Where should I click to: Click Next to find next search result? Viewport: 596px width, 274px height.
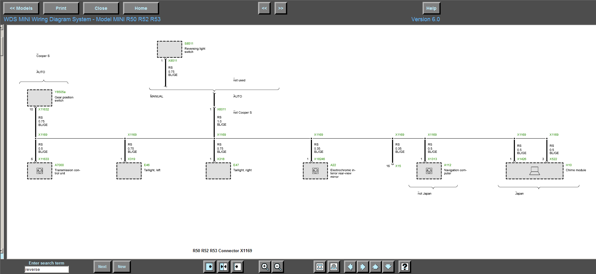[102, 267]
